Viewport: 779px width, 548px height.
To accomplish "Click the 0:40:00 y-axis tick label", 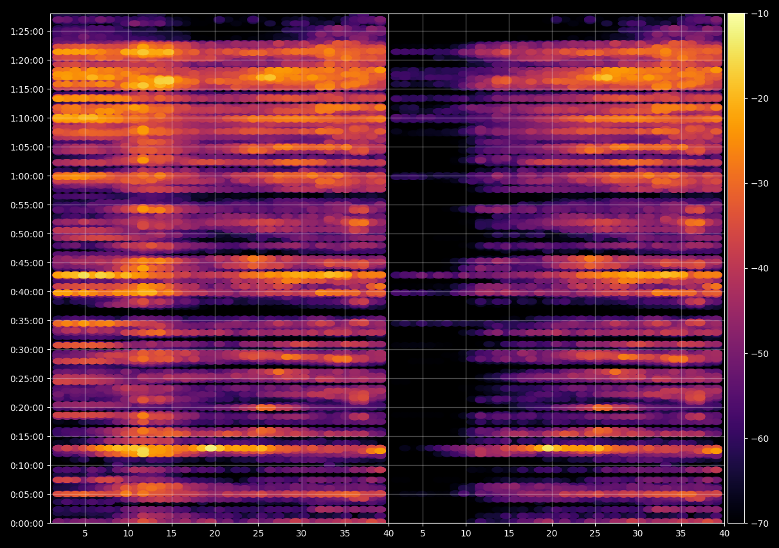I will click(x=27, y=291).
